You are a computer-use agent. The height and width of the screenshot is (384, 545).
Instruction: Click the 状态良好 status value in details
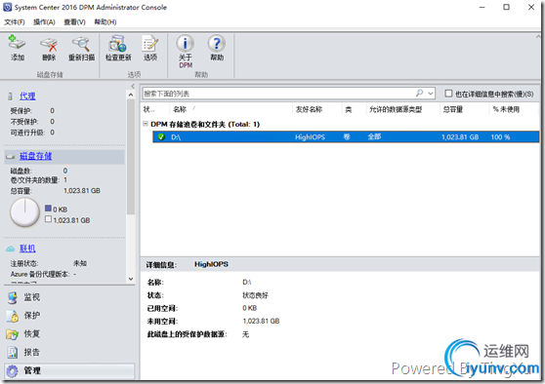coord(255,295)
